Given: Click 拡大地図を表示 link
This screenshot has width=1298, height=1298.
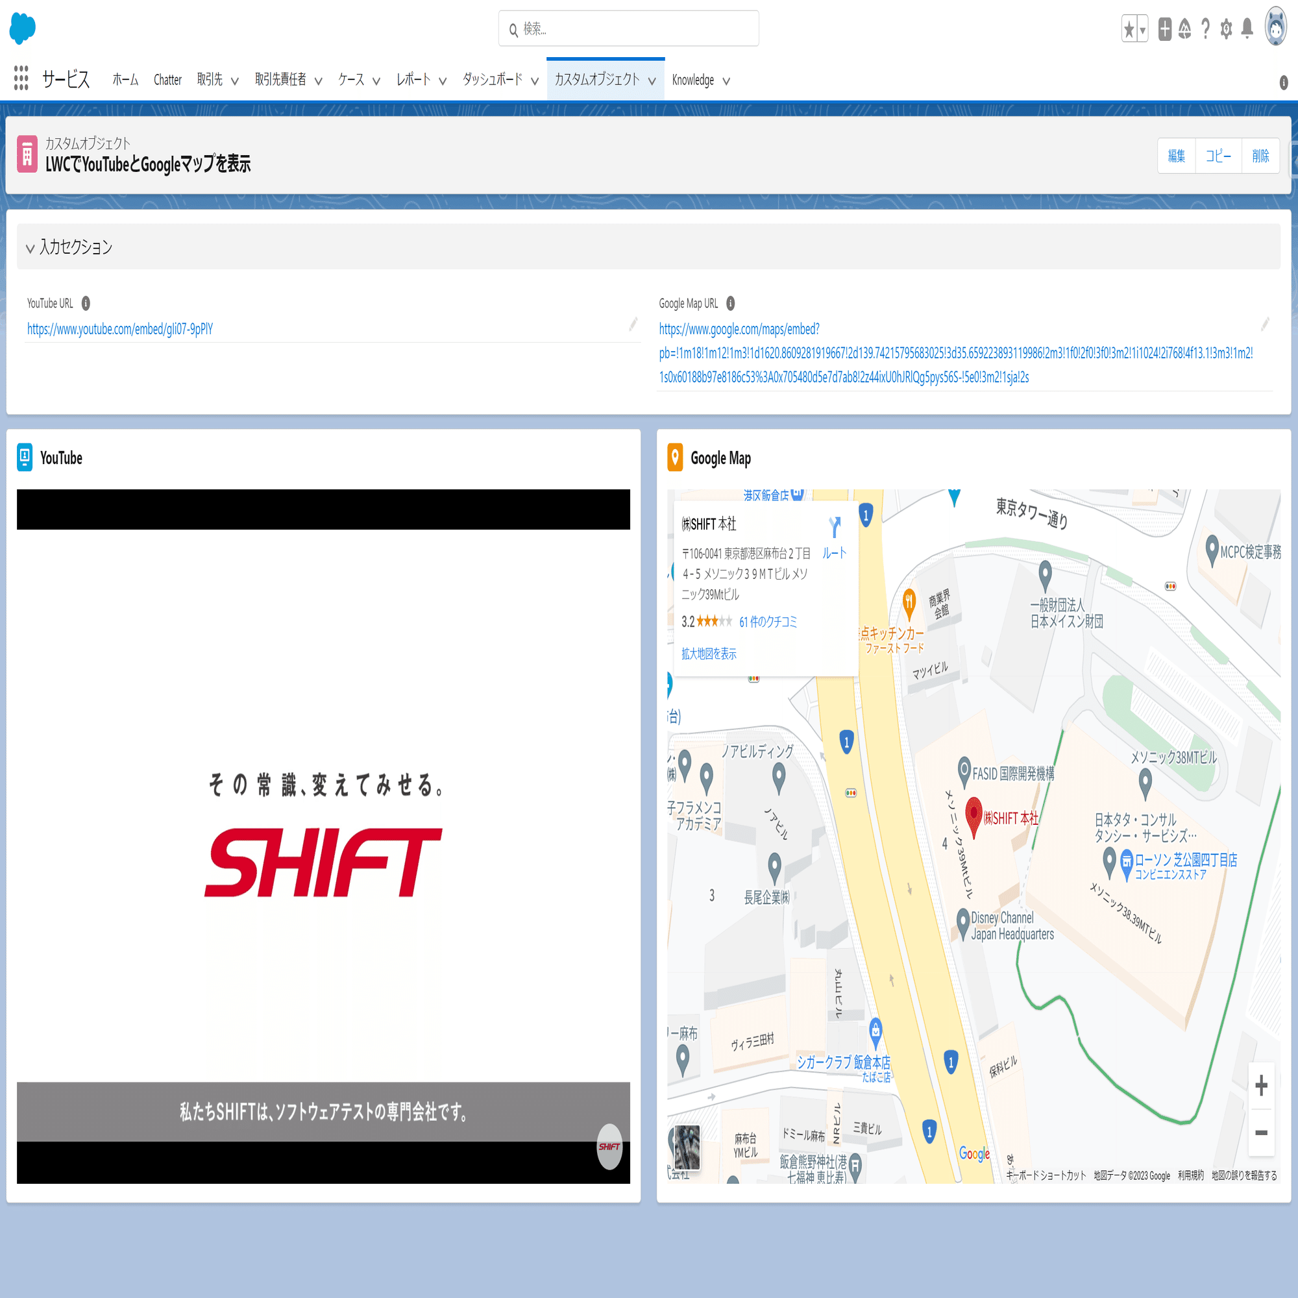Looking at the screenshot, I should (x=709, y=654).
